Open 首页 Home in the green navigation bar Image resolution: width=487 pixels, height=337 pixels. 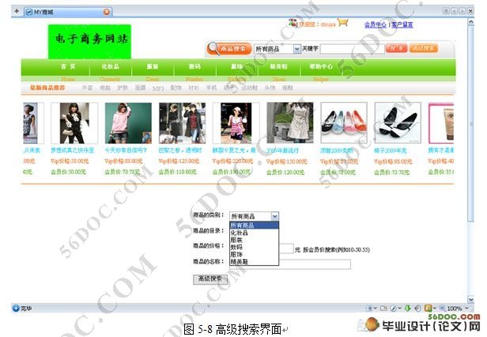(x=68, y=66)
